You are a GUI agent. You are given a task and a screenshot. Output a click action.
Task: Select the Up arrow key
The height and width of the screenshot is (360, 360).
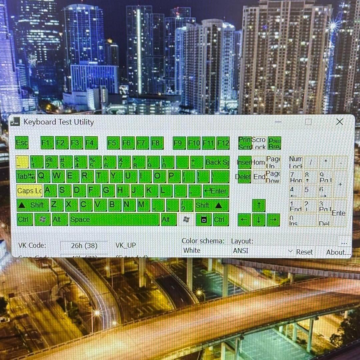point(259,205)
